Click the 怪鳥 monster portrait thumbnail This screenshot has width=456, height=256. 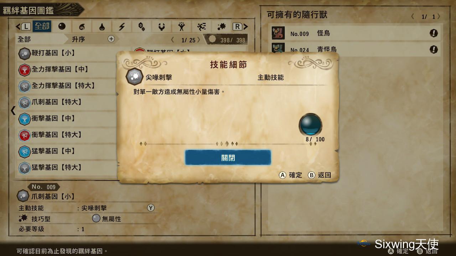[x=278, y=33]
